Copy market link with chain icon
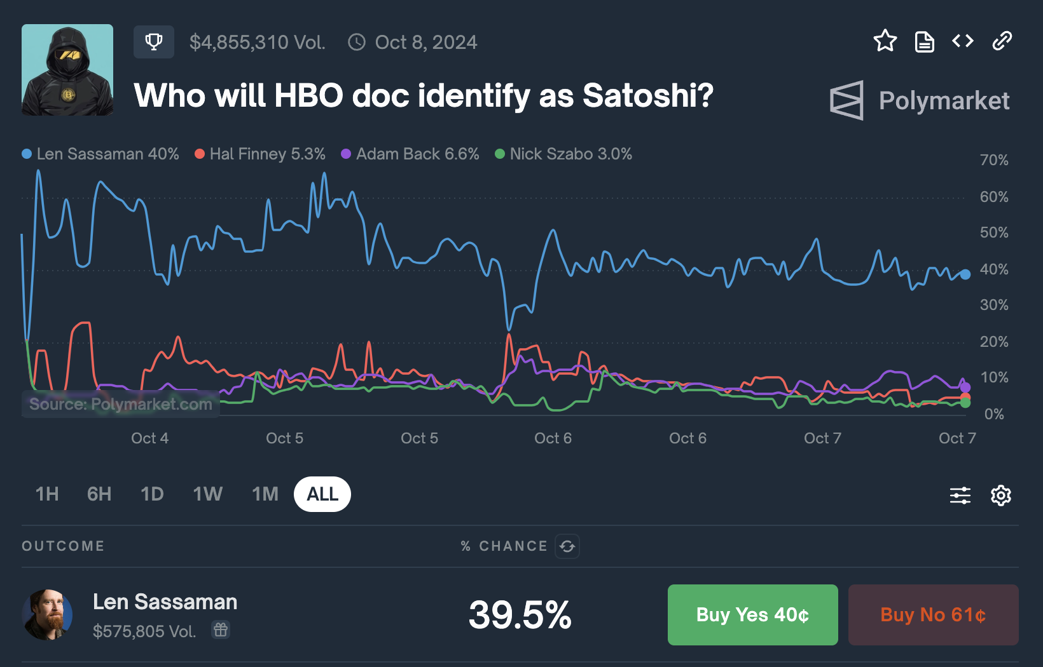Image resolution: width=1043 pixels, height=667 pixels. [1002, 41]
